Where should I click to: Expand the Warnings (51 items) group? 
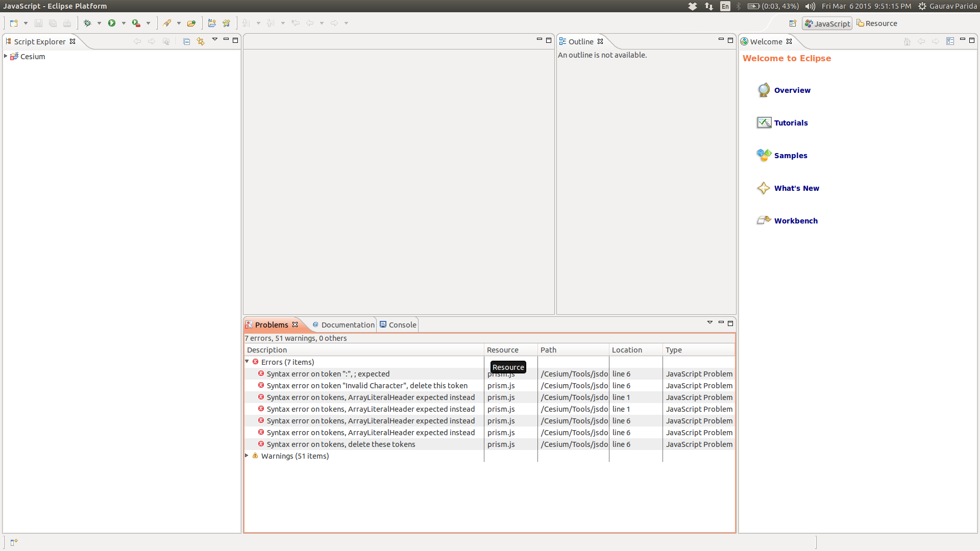click(x=247, y=456)
